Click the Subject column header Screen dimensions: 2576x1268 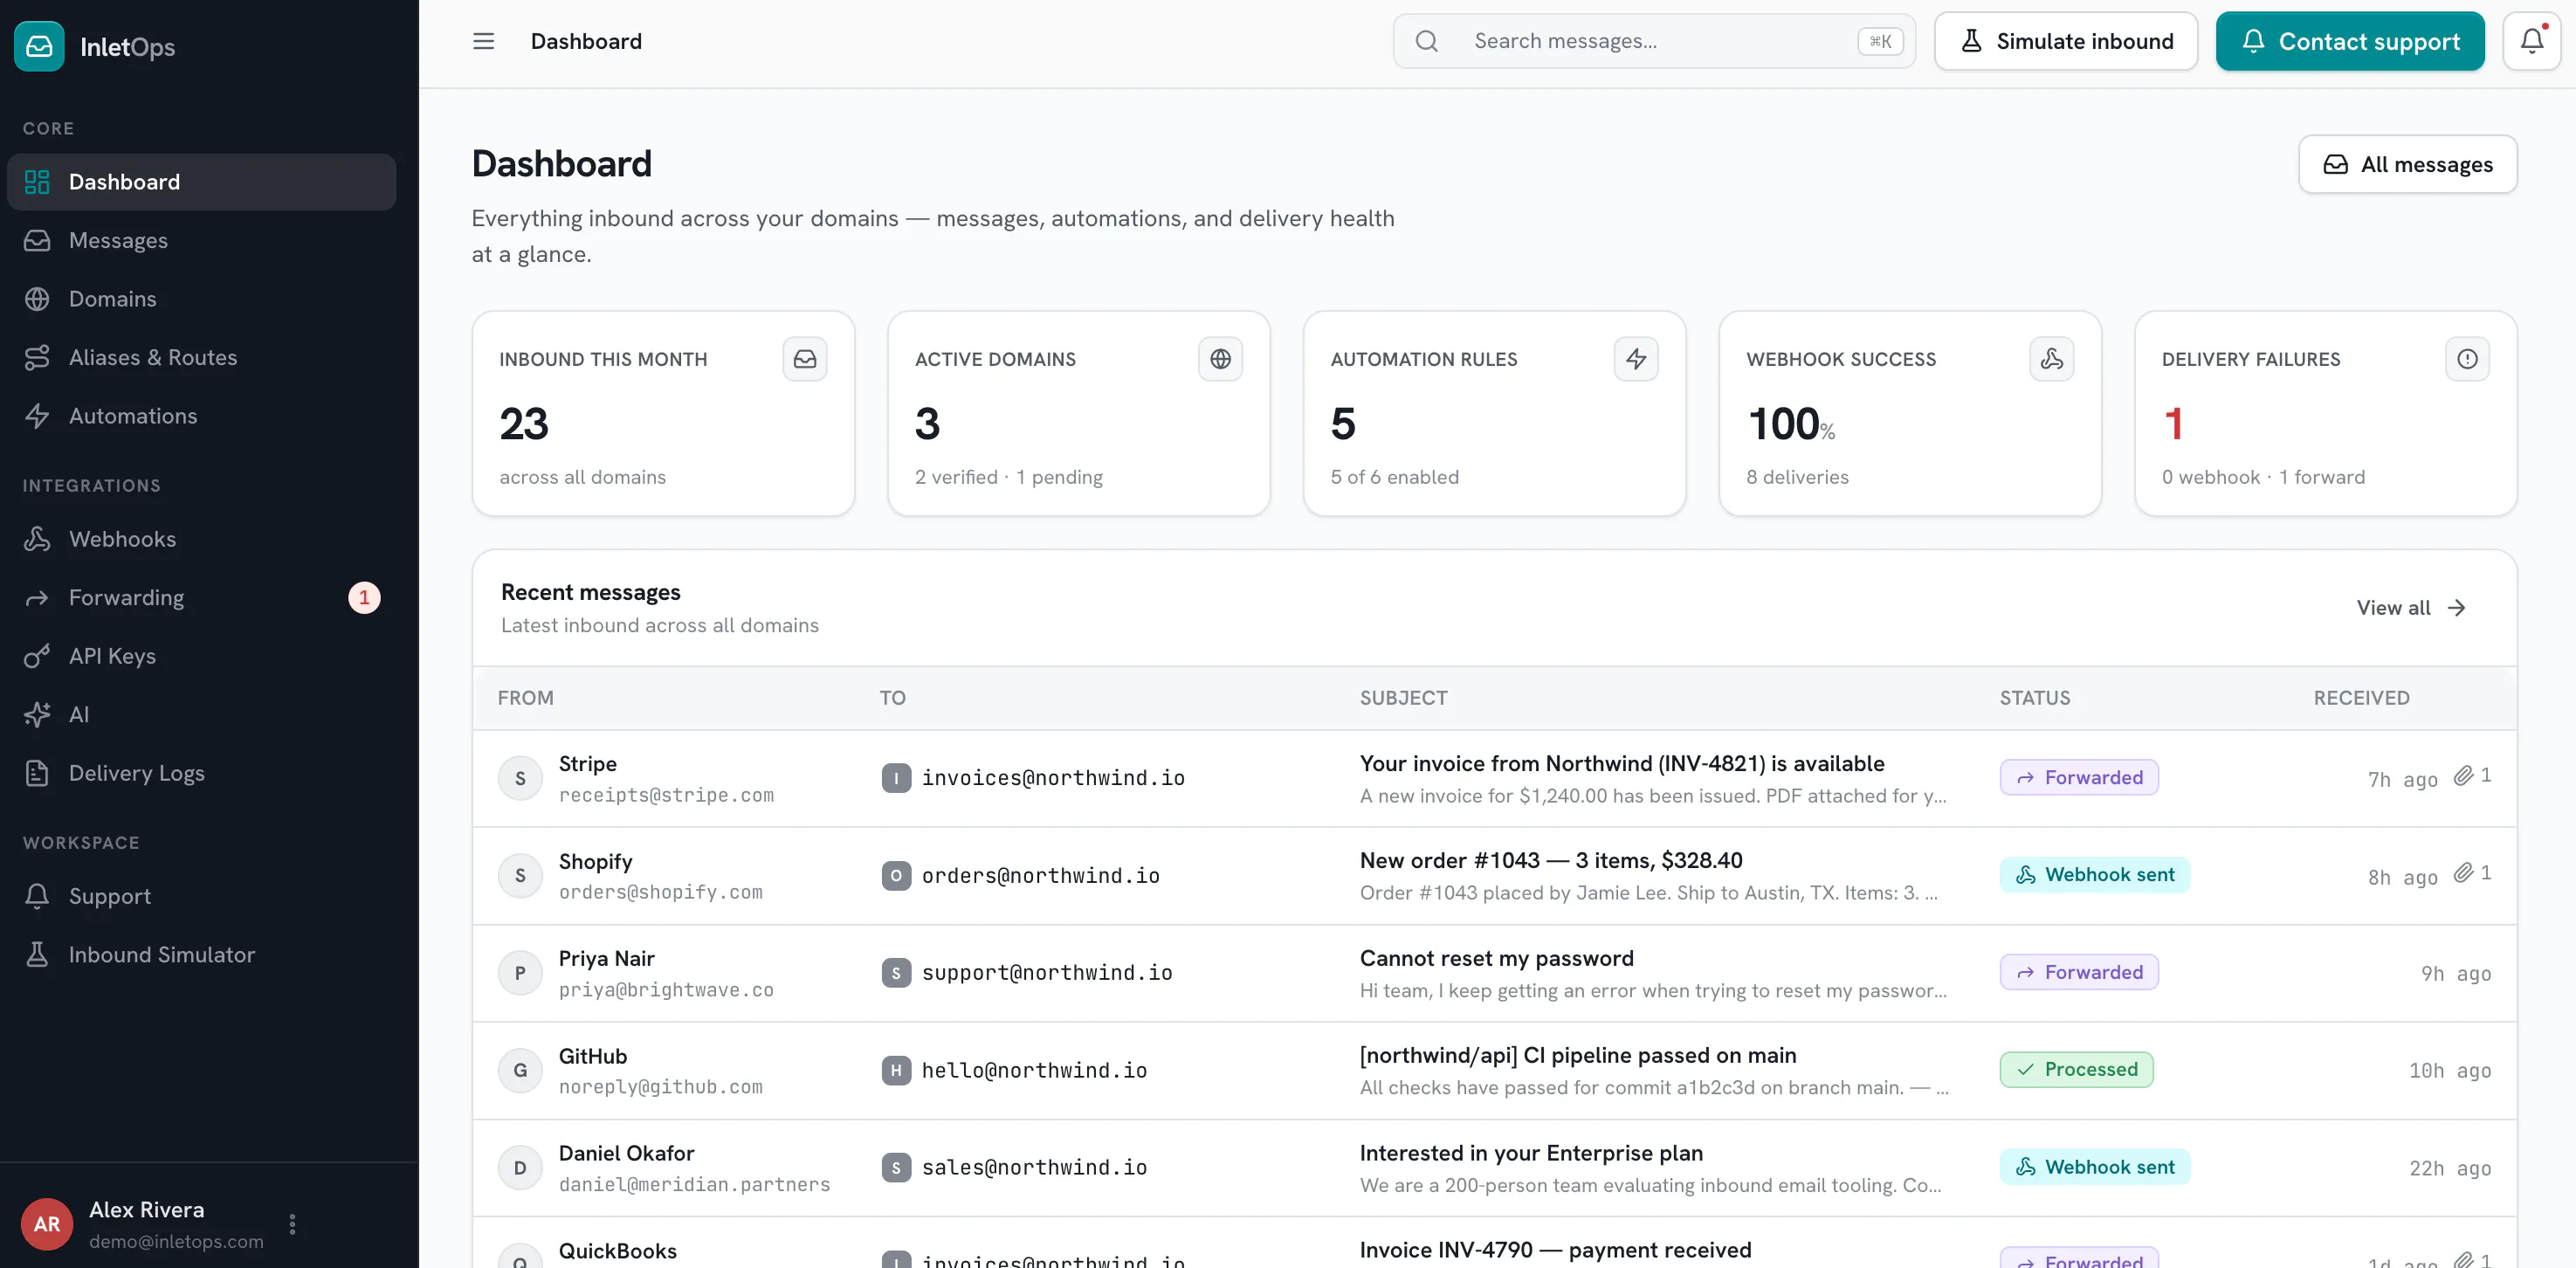(x=1402, y=698)
